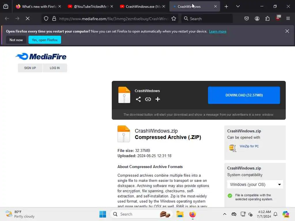Screen dimensions: 295x221
Task: Open Copilot preview icon in taskbar
Action: pos(286,214)
